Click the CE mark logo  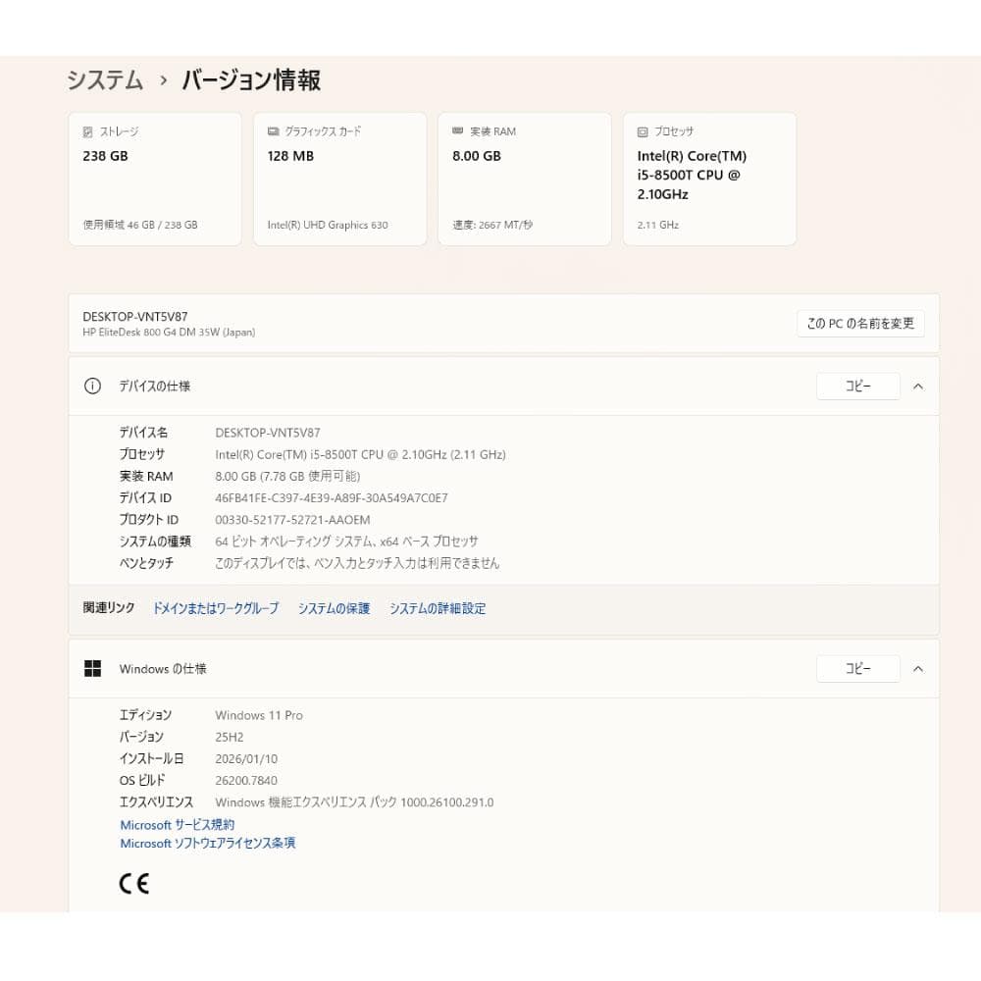coord(133,884)
